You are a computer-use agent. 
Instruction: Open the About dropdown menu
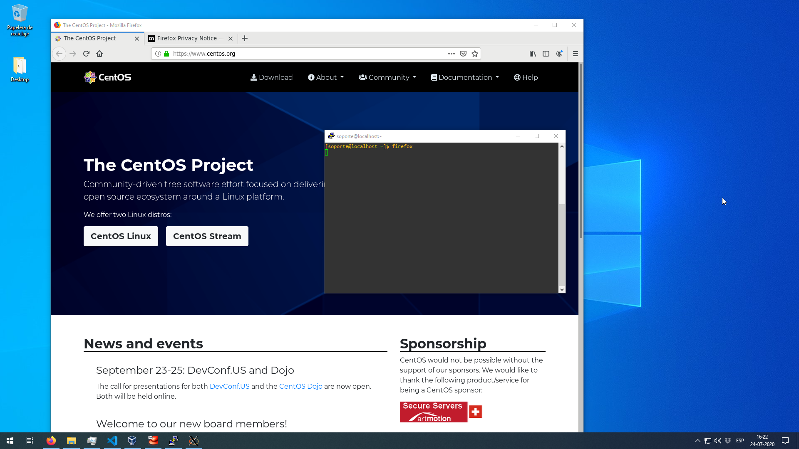325,77
